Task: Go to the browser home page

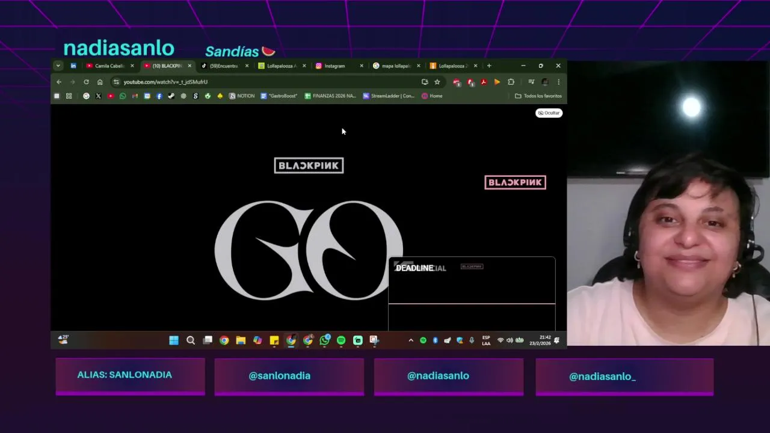Action: [x=100, y=82]
